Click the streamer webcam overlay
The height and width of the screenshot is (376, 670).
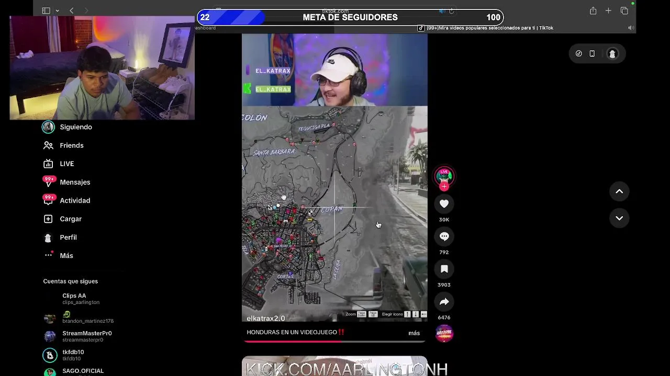[x=102, y=68]
